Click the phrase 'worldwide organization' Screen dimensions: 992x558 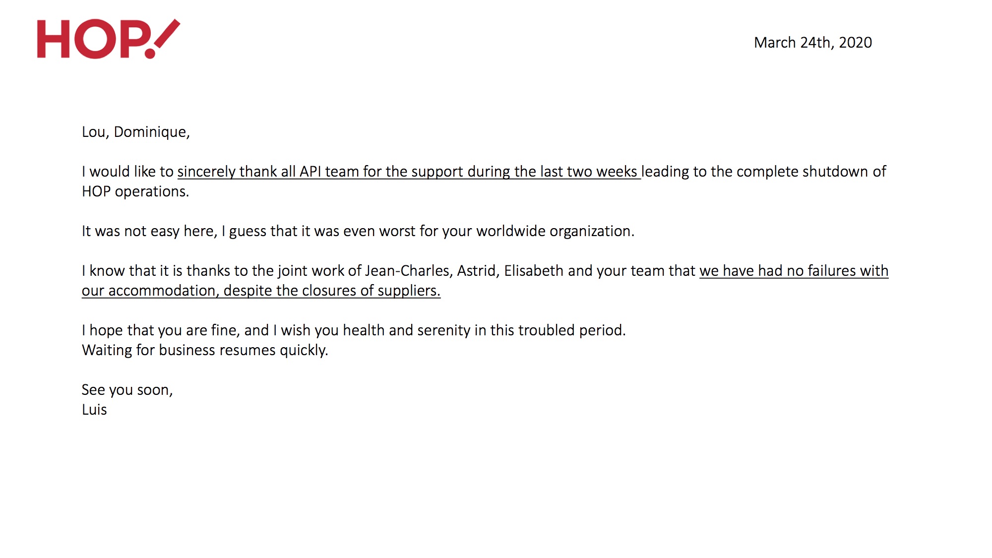555,231
